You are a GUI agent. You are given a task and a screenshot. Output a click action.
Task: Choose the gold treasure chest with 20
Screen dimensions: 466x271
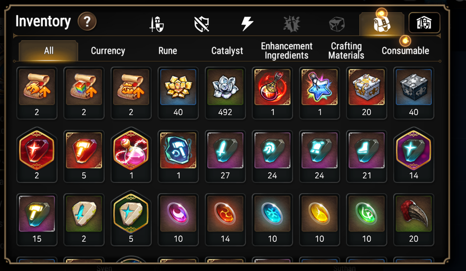click(x=366, y=93)
